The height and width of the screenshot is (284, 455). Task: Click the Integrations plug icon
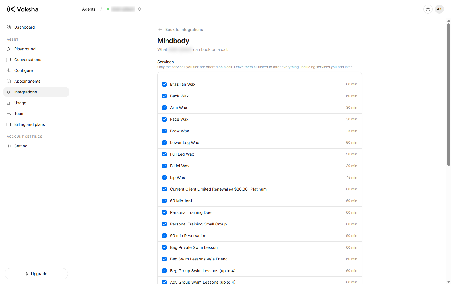click(9, 92)
